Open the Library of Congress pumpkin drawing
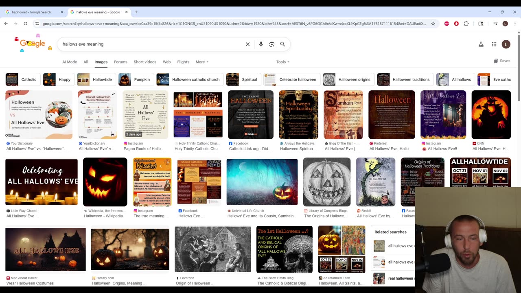The width and height of the screenshot is (521, 293). coord(326,182)
